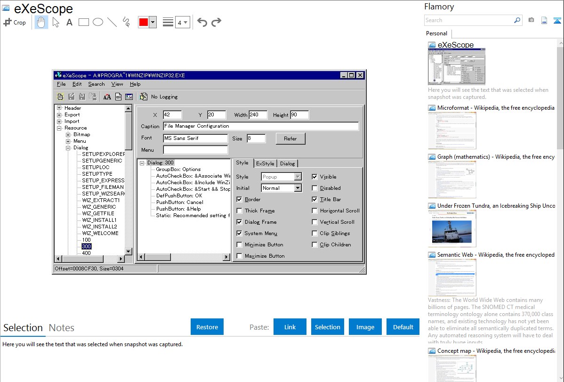Choose the freehand squiggle tool
This screenshot has height=382, width=564.
coord(126,22)
